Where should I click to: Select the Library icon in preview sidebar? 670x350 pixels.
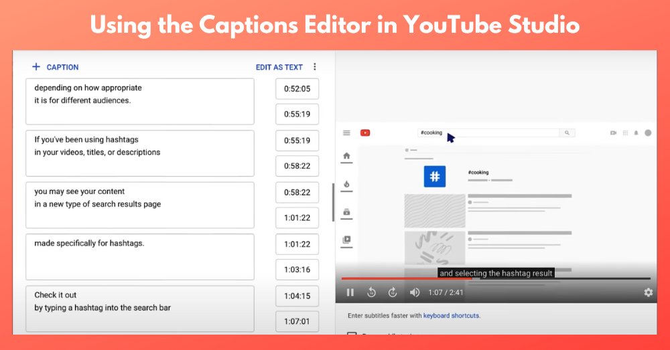point(346,240)
